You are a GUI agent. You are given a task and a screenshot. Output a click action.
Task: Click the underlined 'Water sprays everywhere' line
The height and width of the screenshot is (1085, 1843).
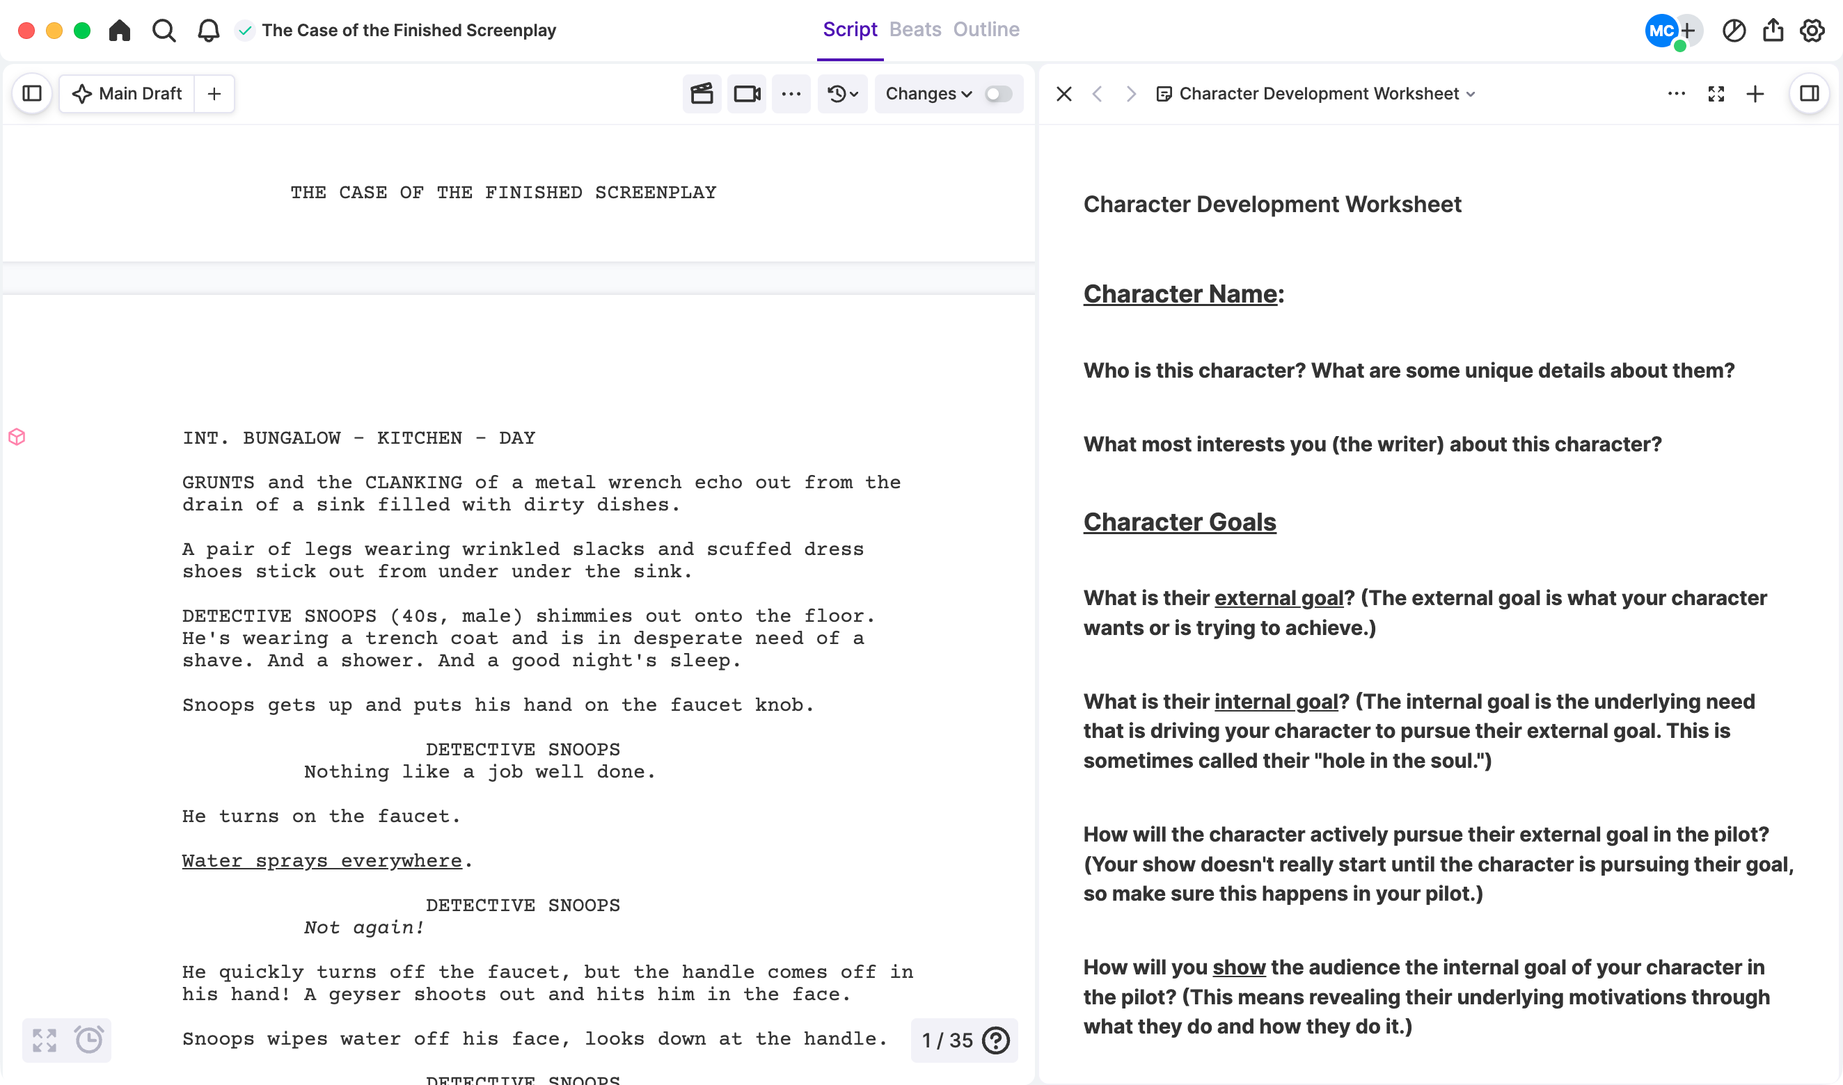322,860
